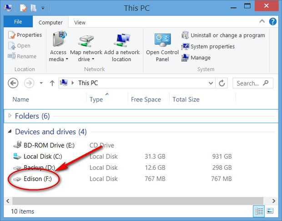Viewport: 282px width, 221px height.
Task: Switch to the View ribbon tab
Action: pyautogui.click(x=80, y=22)
